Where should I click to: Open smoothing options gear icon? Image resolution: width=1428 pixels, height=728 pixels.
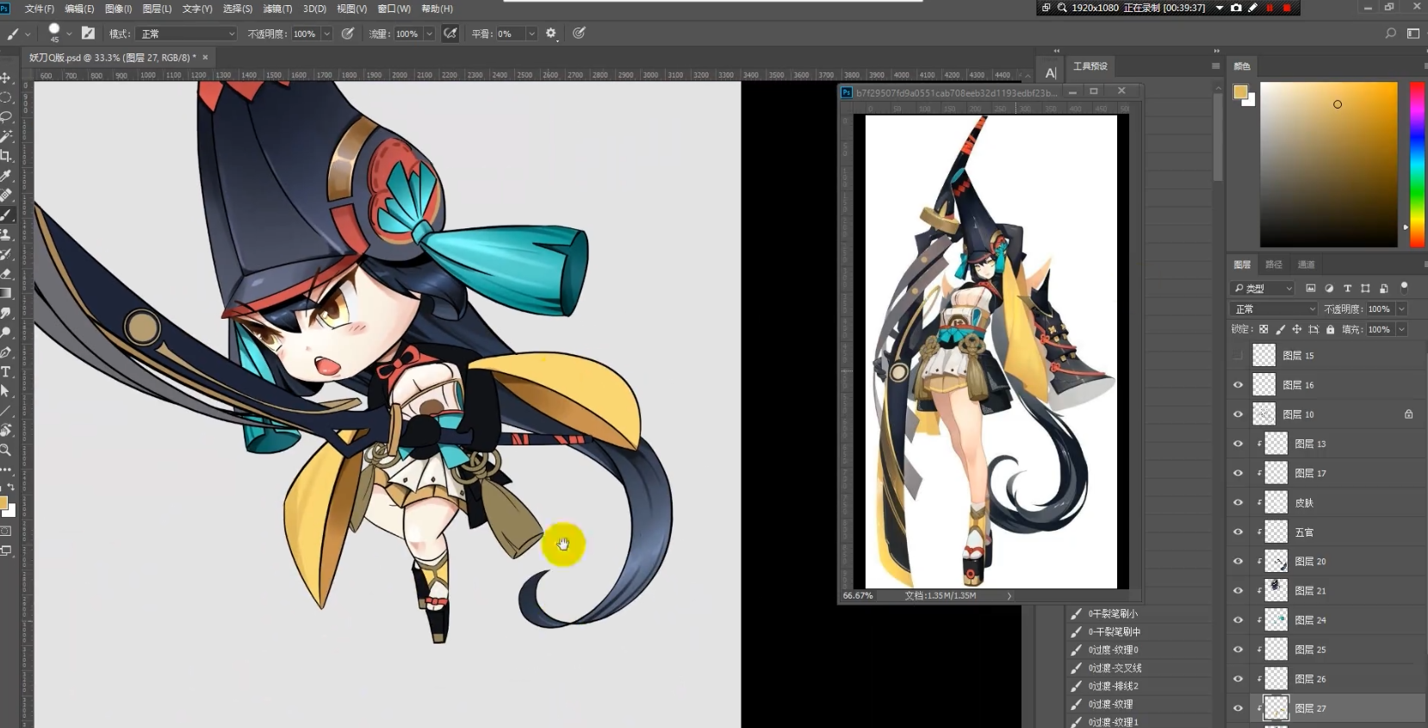click(x=551, y=33)
